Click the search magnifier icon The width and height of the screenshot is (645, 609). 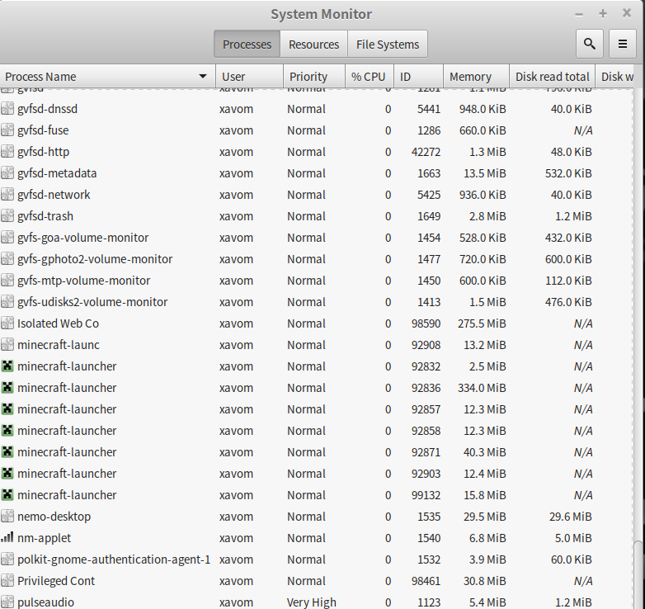click(x=589, y=45)
